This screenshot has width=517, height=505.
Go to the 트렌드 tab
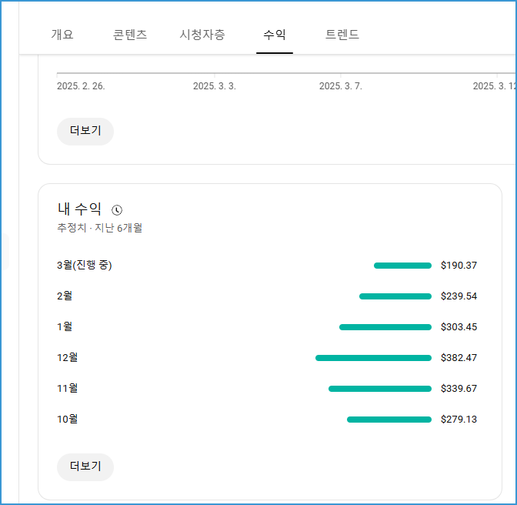(x=342, y=35)
